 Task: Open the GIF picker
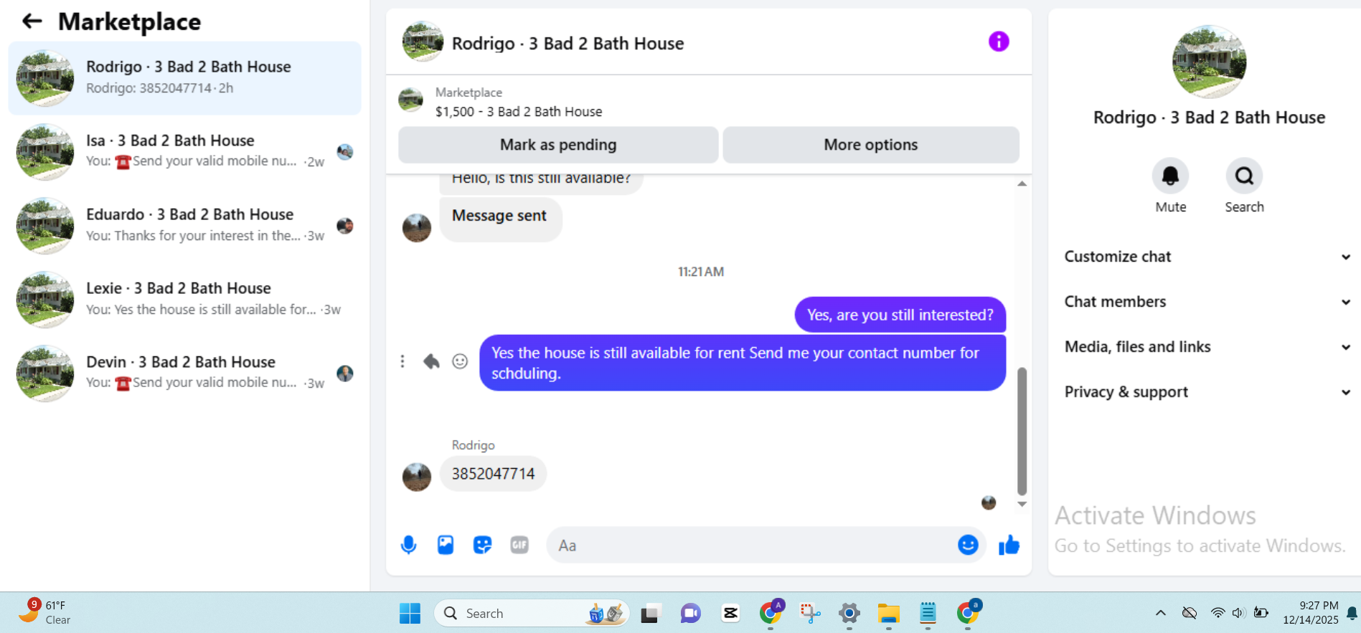[519, 546]
